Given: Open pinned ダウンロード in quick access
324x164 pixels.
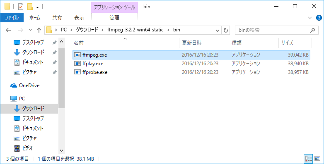Looking at the screenshot, I should 33,52.
